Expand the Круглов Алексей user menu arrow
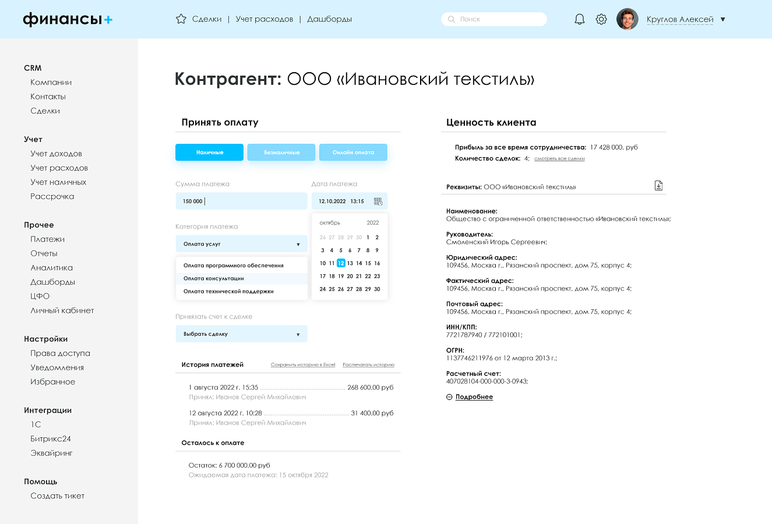 [x=723, y=19]
